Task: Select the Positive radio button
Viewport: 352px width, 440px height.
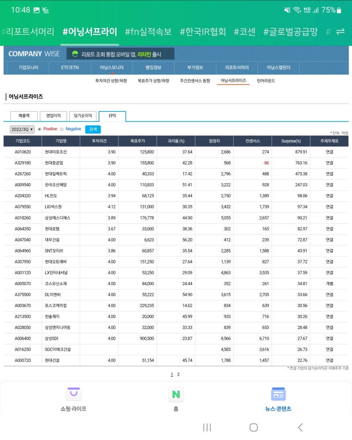Action: pyautogui.click(x=40, y=129)
